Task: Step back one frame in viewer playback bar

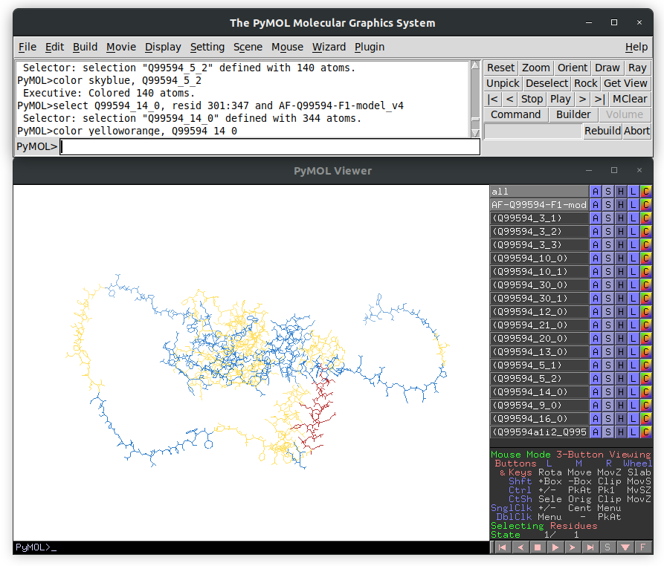Action: (x=520, y=547)
